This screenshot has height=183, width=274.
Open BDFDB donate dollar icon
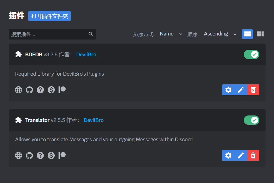(x=51, y=90)
